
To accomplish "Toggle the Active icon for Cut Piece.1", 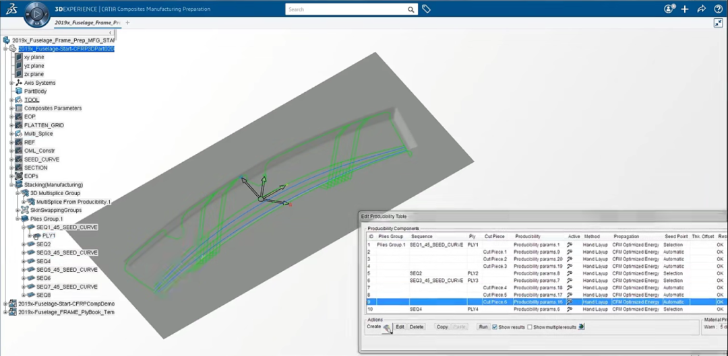I will (x=569, y=252).
